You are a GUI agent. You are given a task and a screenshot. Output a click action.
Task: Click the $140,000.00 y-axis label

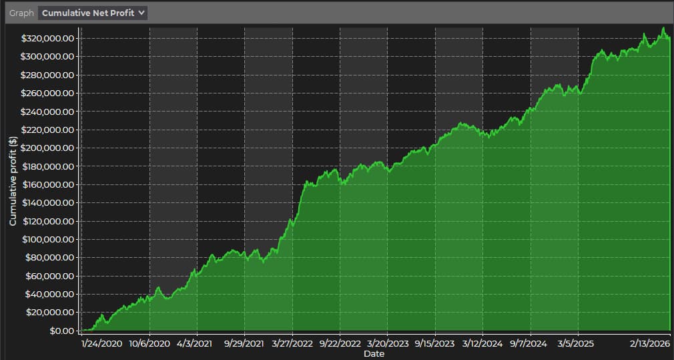(47, 203)
